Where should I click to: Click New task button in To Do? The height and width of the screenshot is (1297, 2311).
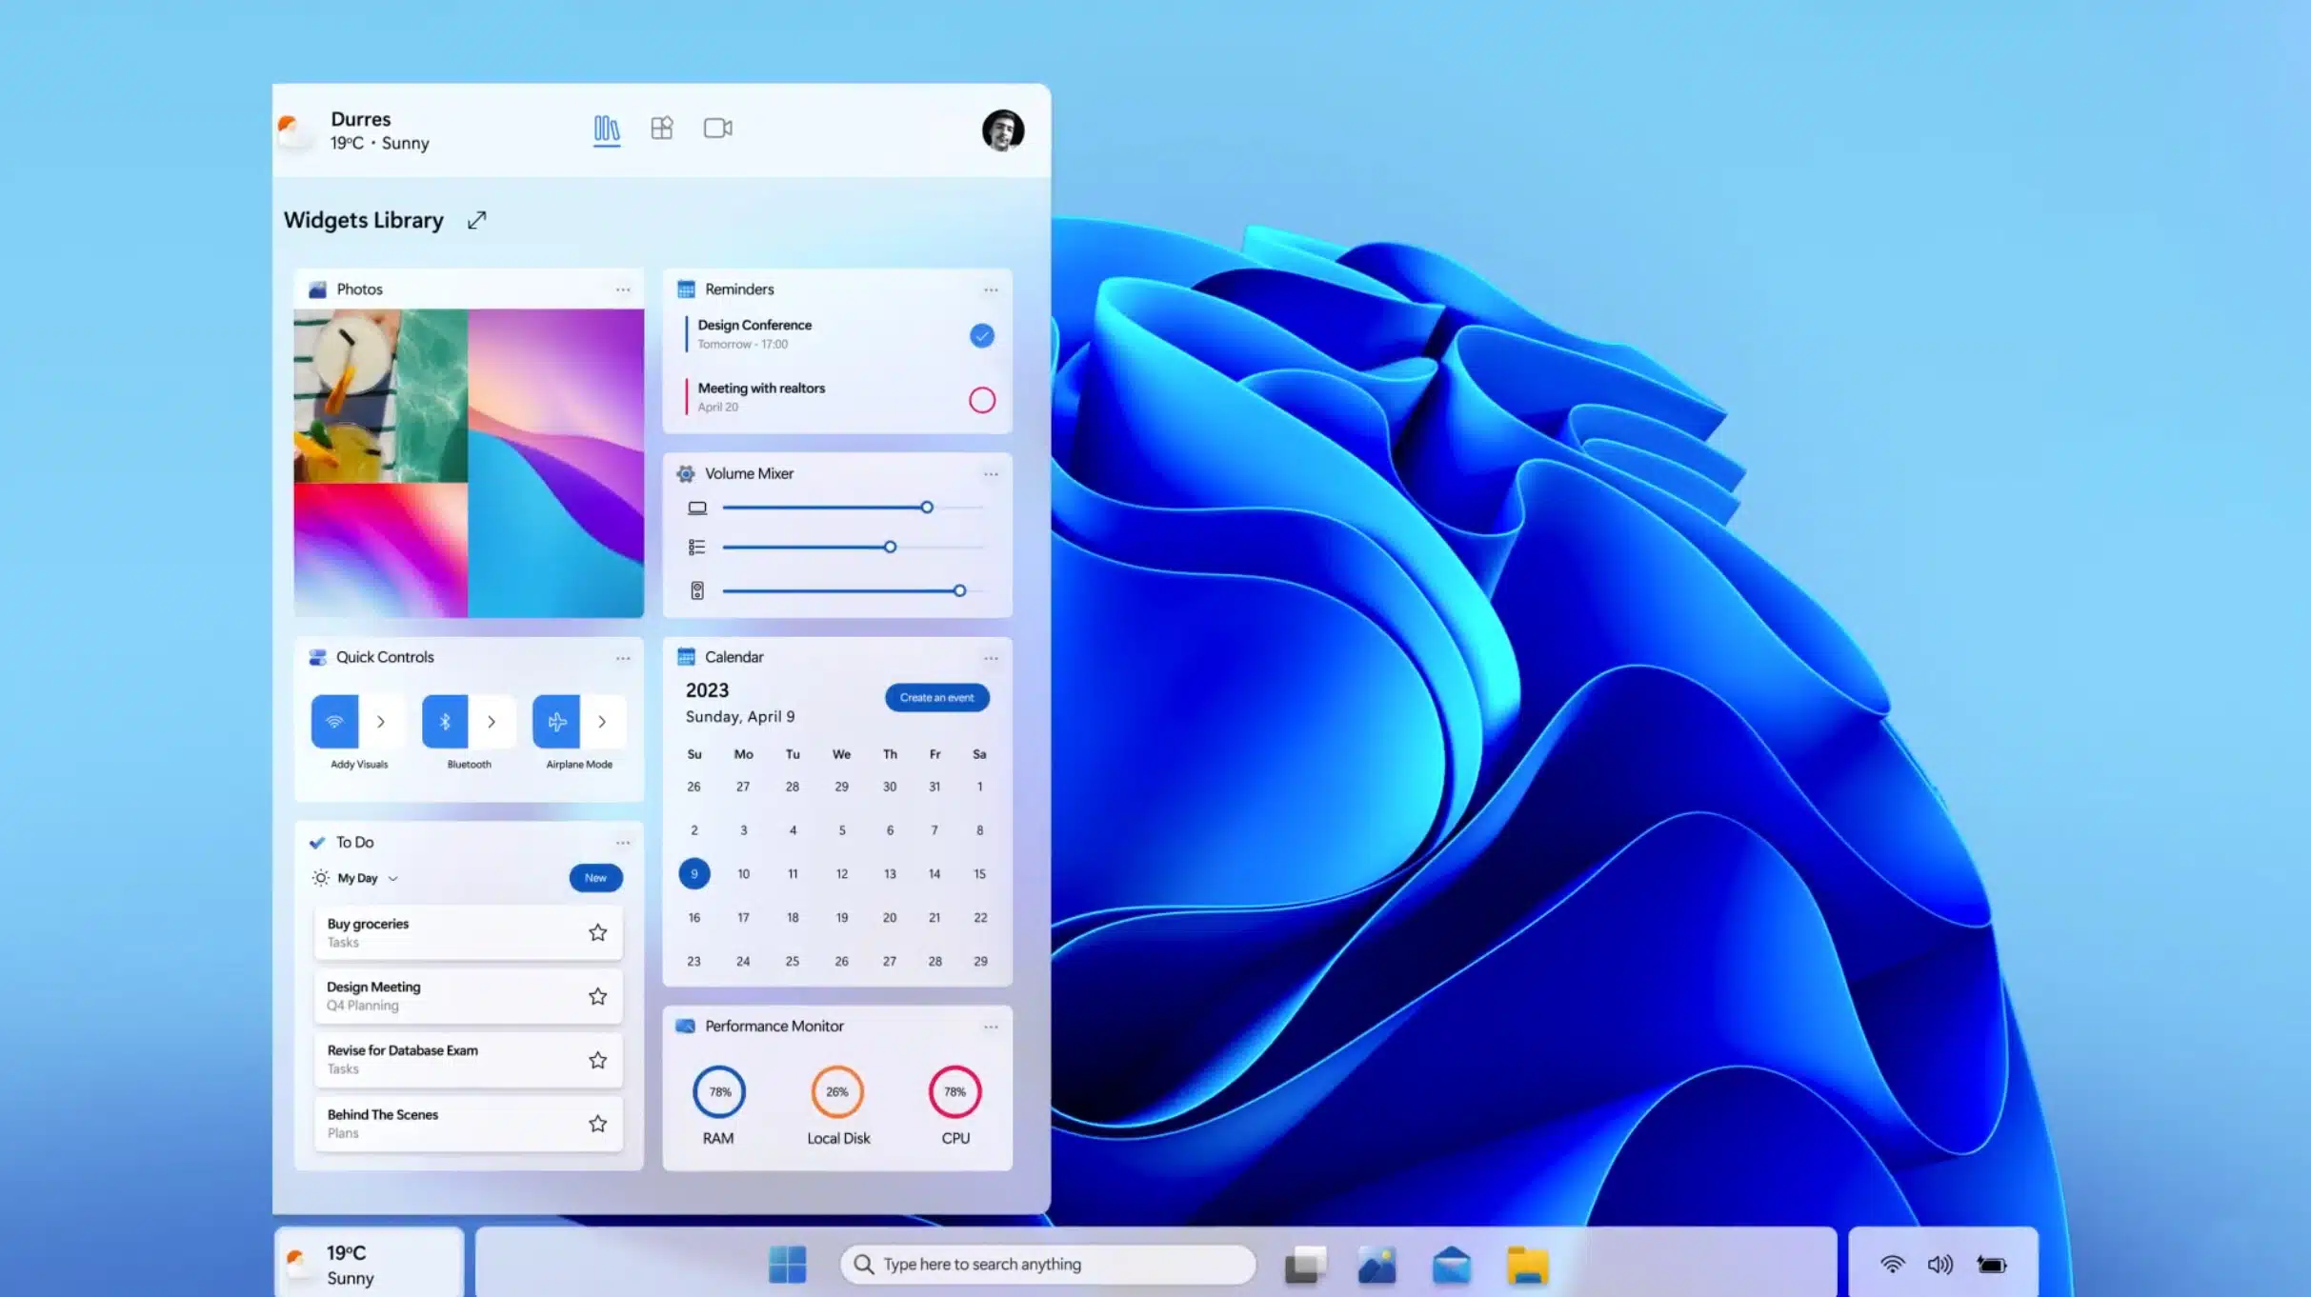tap(595, 876)
